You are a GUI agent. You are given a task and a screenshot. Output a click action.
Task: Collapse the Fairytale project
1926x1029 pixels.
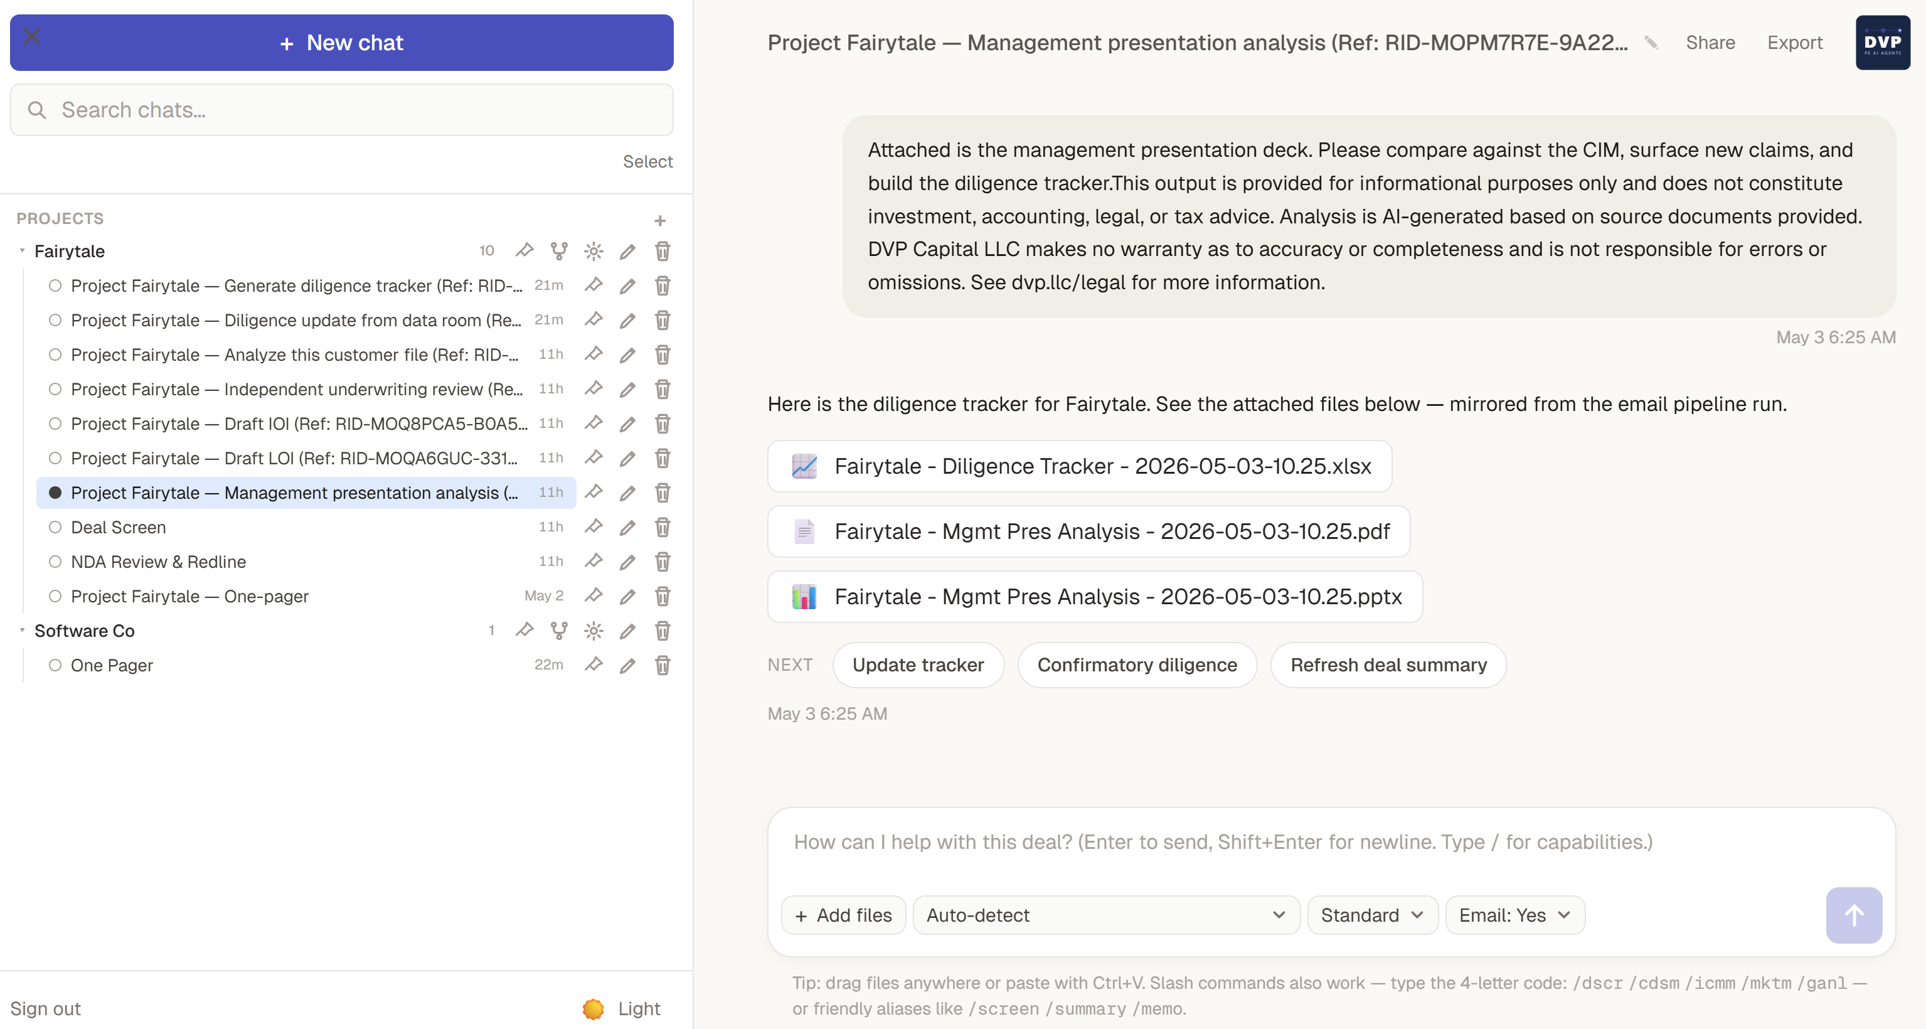tap(23, 250)
